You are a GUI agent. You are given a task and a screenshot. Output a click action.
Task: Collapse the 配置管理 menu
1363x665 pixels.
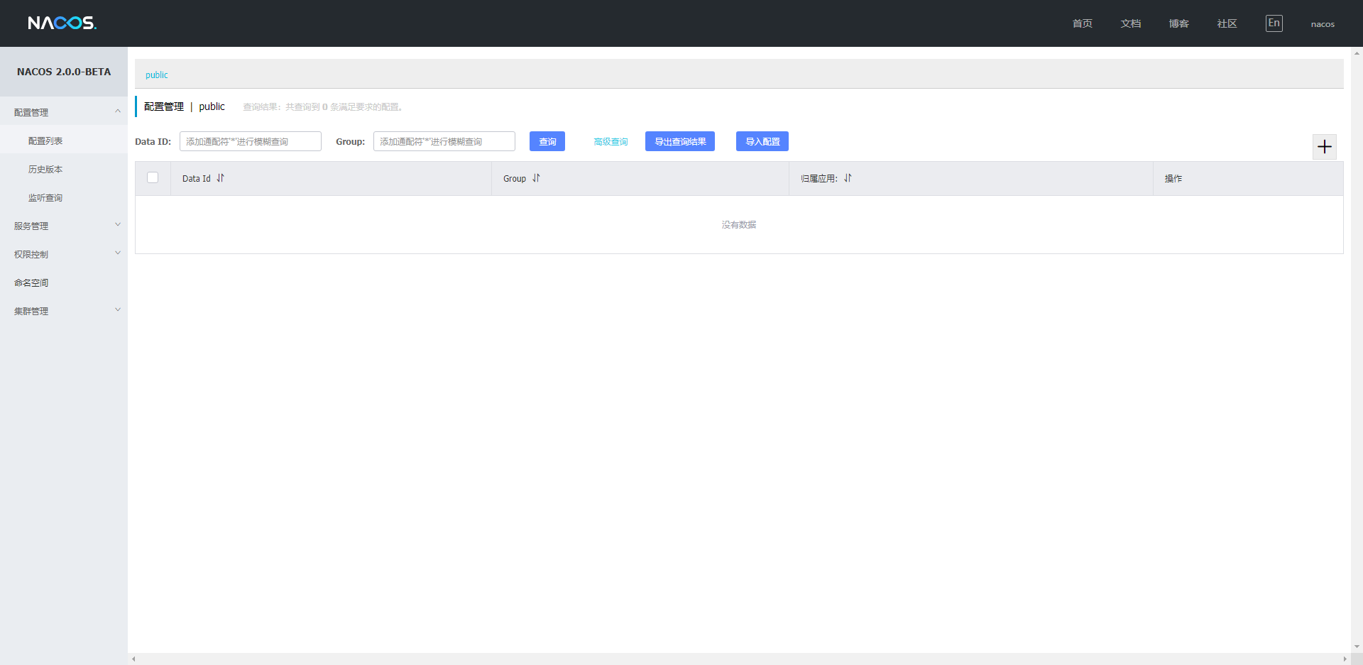pos(64,112)
